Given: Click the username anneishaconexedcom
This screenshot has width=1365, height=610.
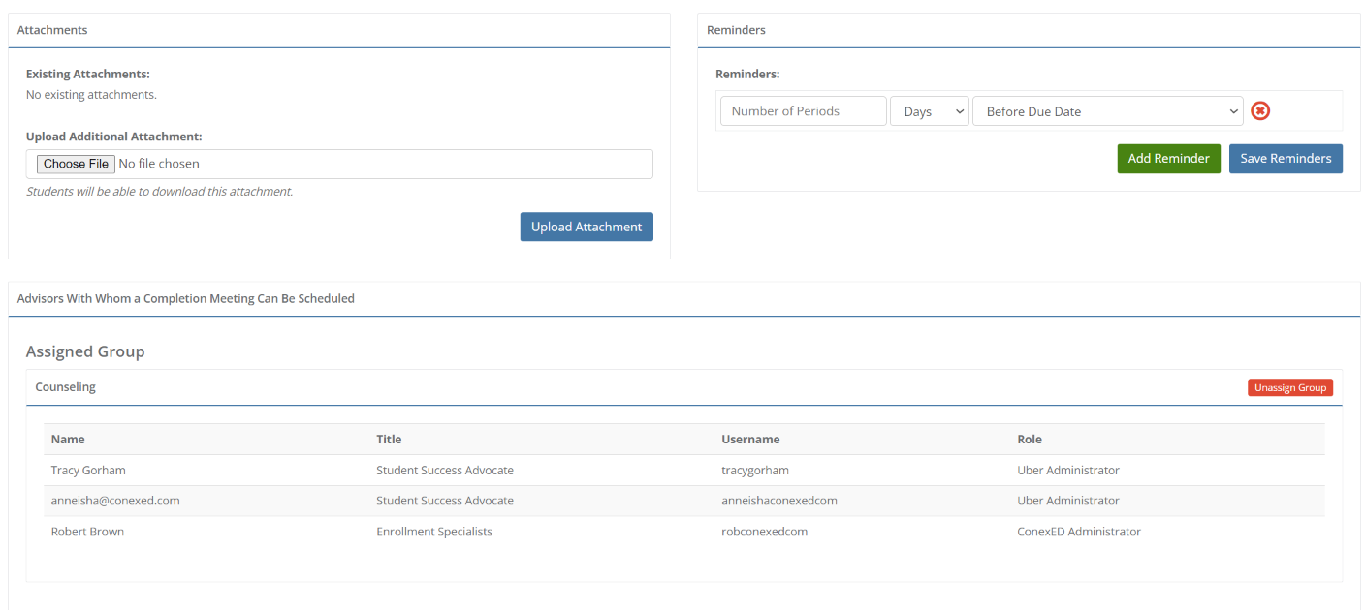Looking at the screenshot, I should point(779,501).
